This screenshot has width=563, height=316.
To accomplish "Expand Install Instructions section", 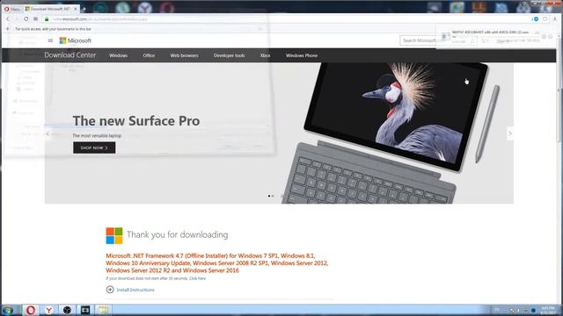I will click(x=130, y=290).
